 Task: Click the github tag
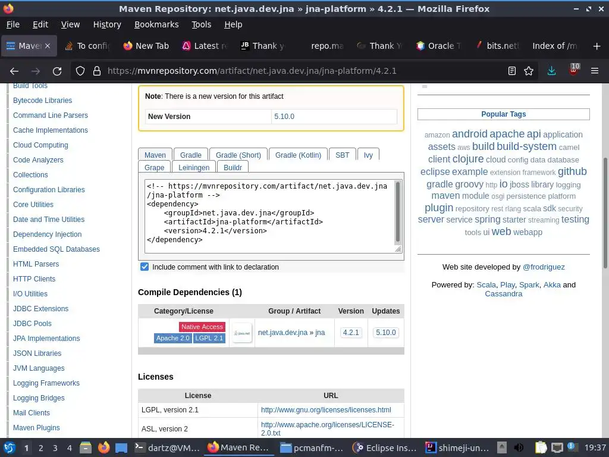[x=572, y=171]
